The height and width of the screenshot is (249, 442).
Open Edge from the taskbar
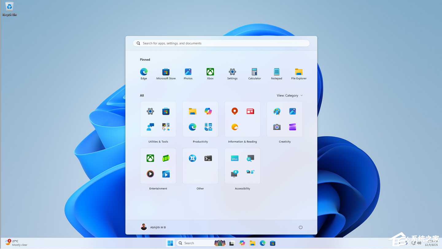262,243
